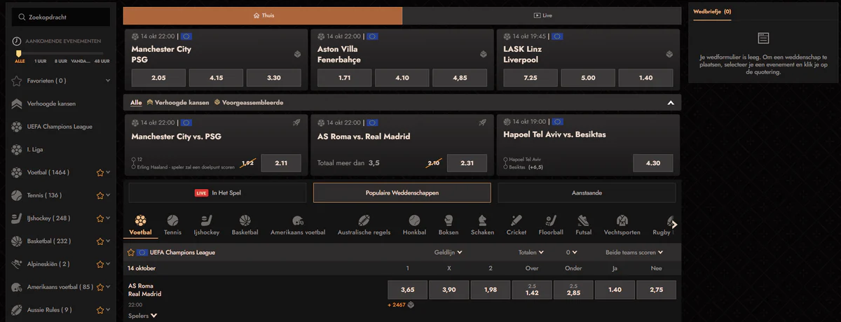
Task: Star the UEFA Champions League header
Action: point(130,252)
